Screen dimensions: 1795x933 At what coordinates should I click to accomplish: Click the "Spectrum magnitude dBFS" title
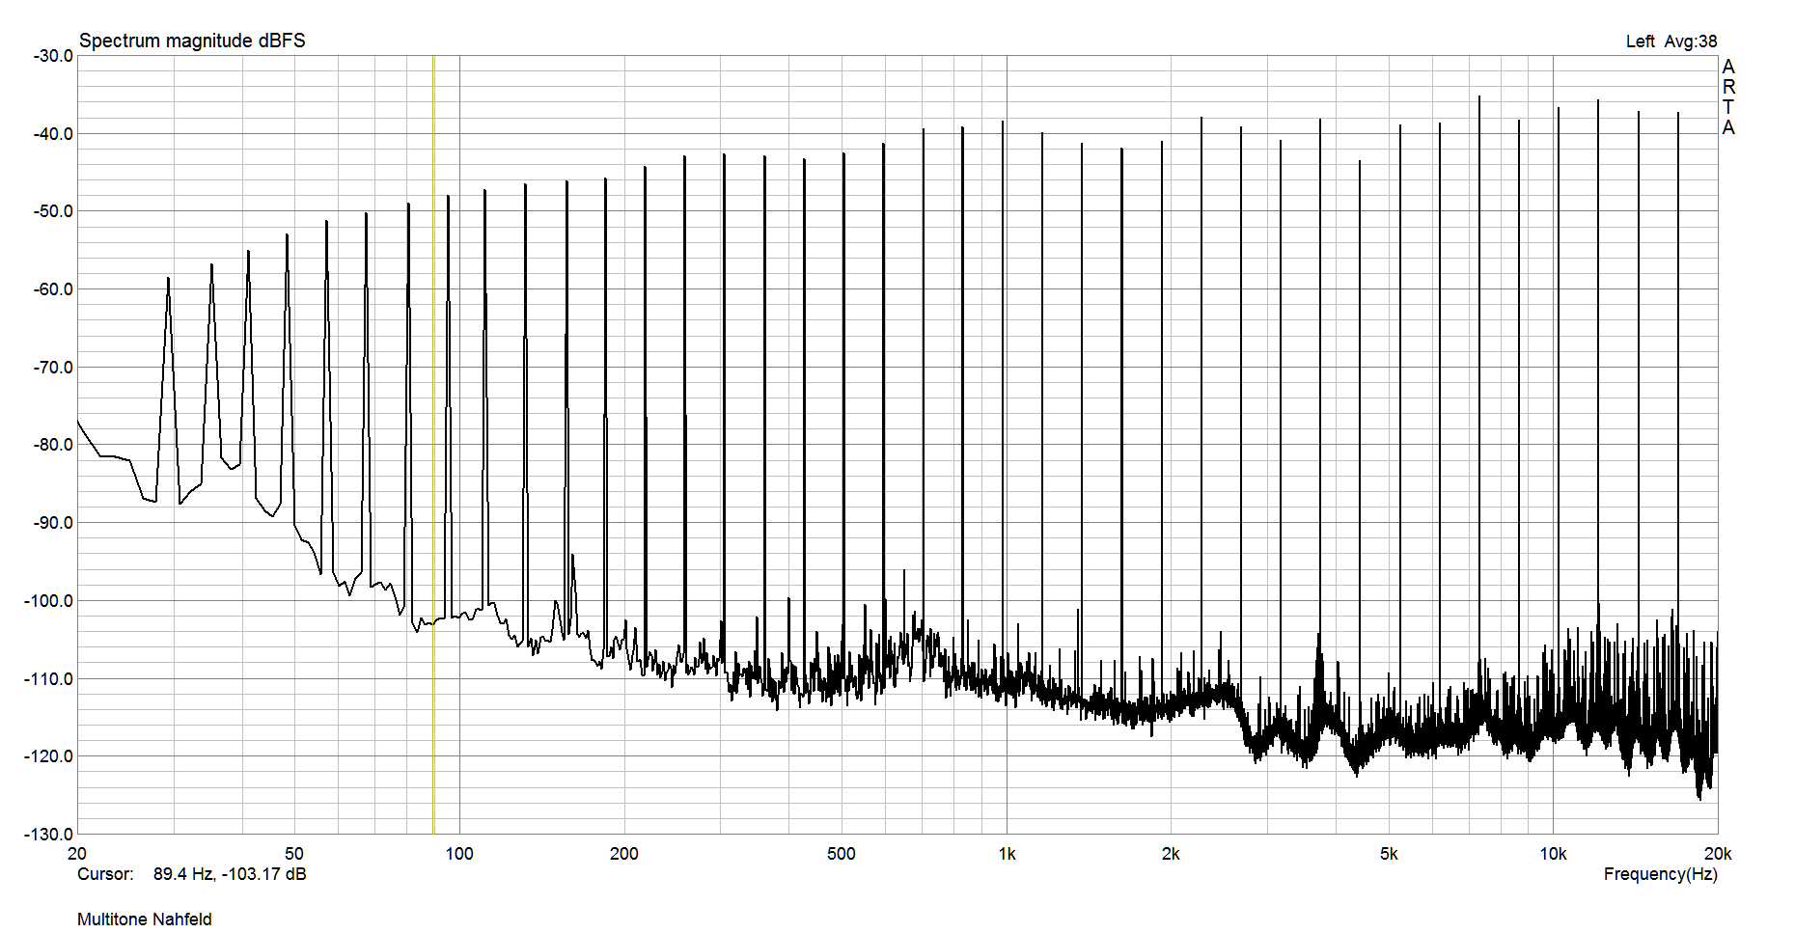tap(192, 41)
